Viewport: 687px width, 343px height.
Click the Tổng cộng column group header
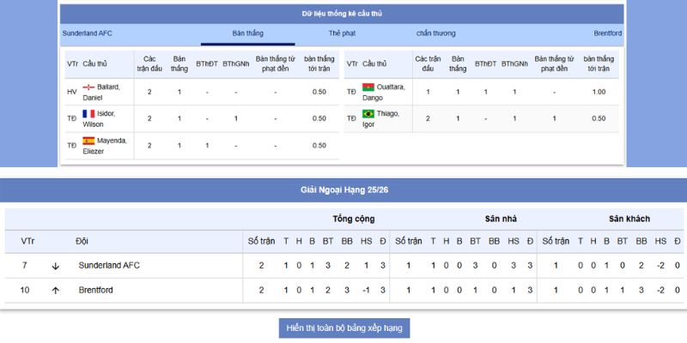[353, 219]
